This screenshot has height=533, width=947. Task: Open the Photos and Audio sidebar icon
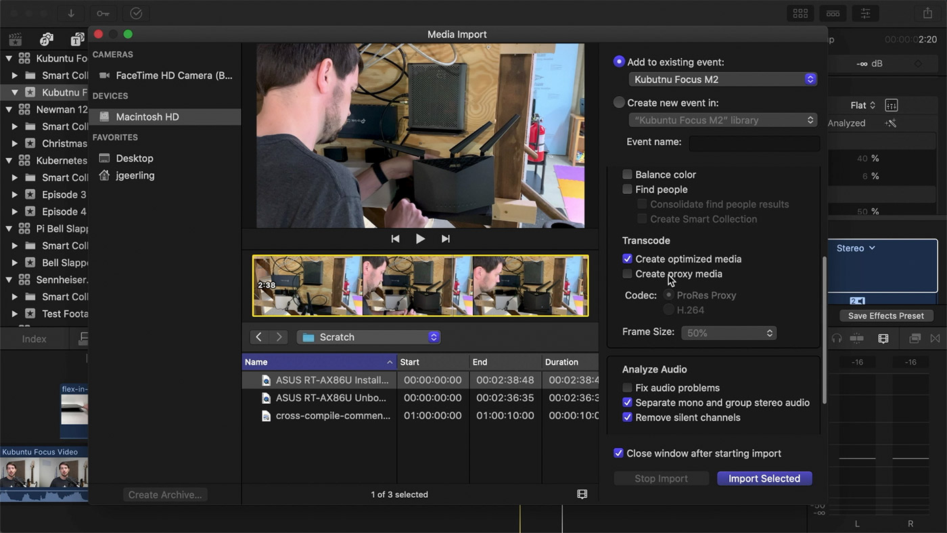[46, 39]
